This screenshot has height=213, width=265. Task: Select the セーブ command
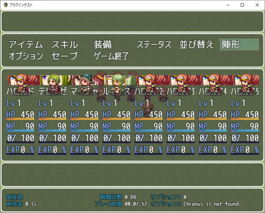65,56
